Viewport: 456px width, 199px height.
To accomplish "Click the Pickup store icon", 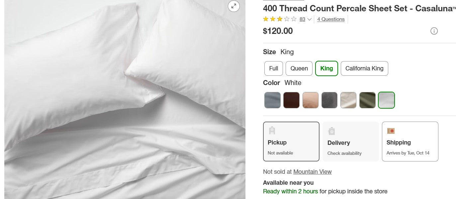I will (x=272, y=131).
